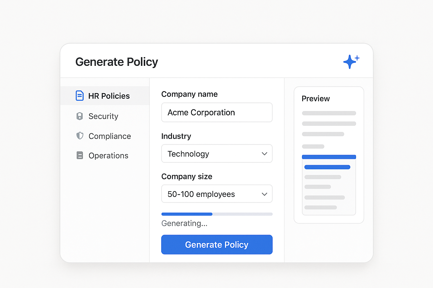Screen dimensions: 433x288
Task: Click the Preview panel heading
Action: point(315,98)
